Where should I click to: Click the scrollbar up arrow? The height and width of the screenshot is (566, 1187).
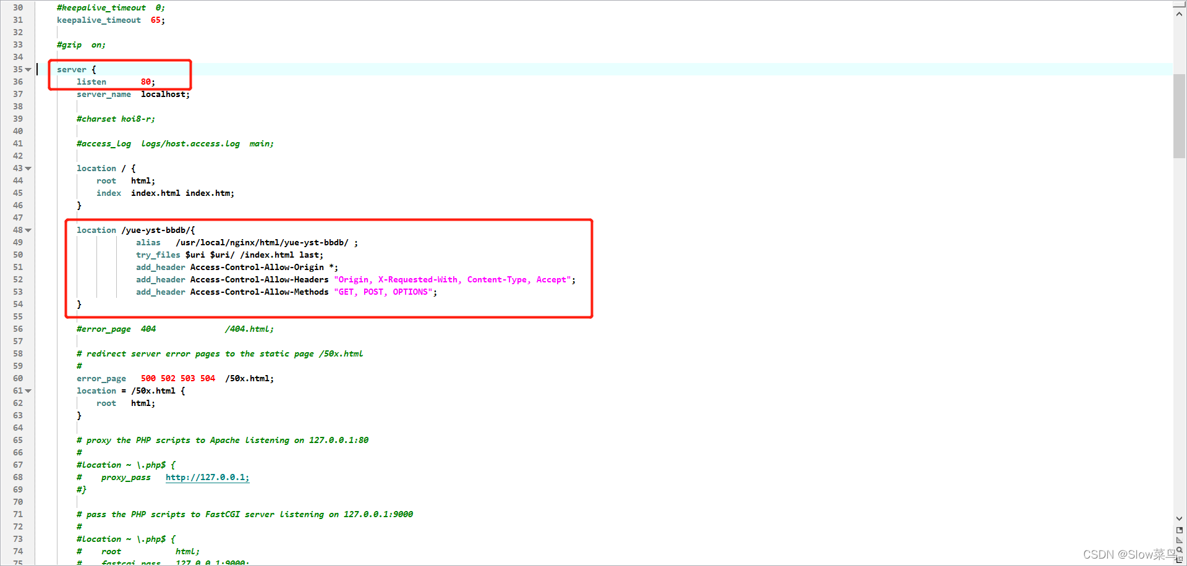[x=1179, y=15]
